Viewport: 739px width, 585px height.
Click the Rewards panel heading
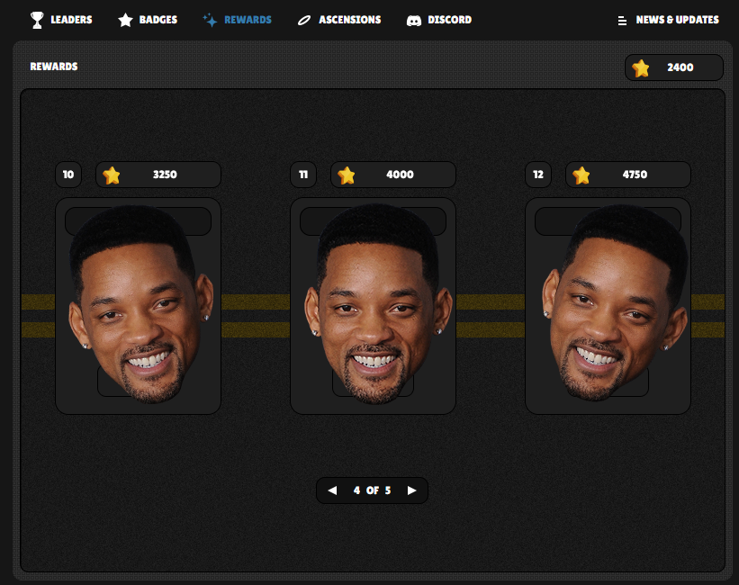54,67
